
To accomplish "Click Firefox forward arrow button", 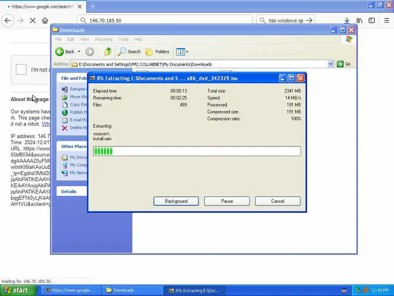I will [x=20, y=20].
